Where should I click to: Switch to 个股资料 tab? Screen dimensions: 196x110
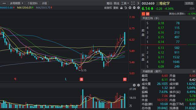[32, 3]
